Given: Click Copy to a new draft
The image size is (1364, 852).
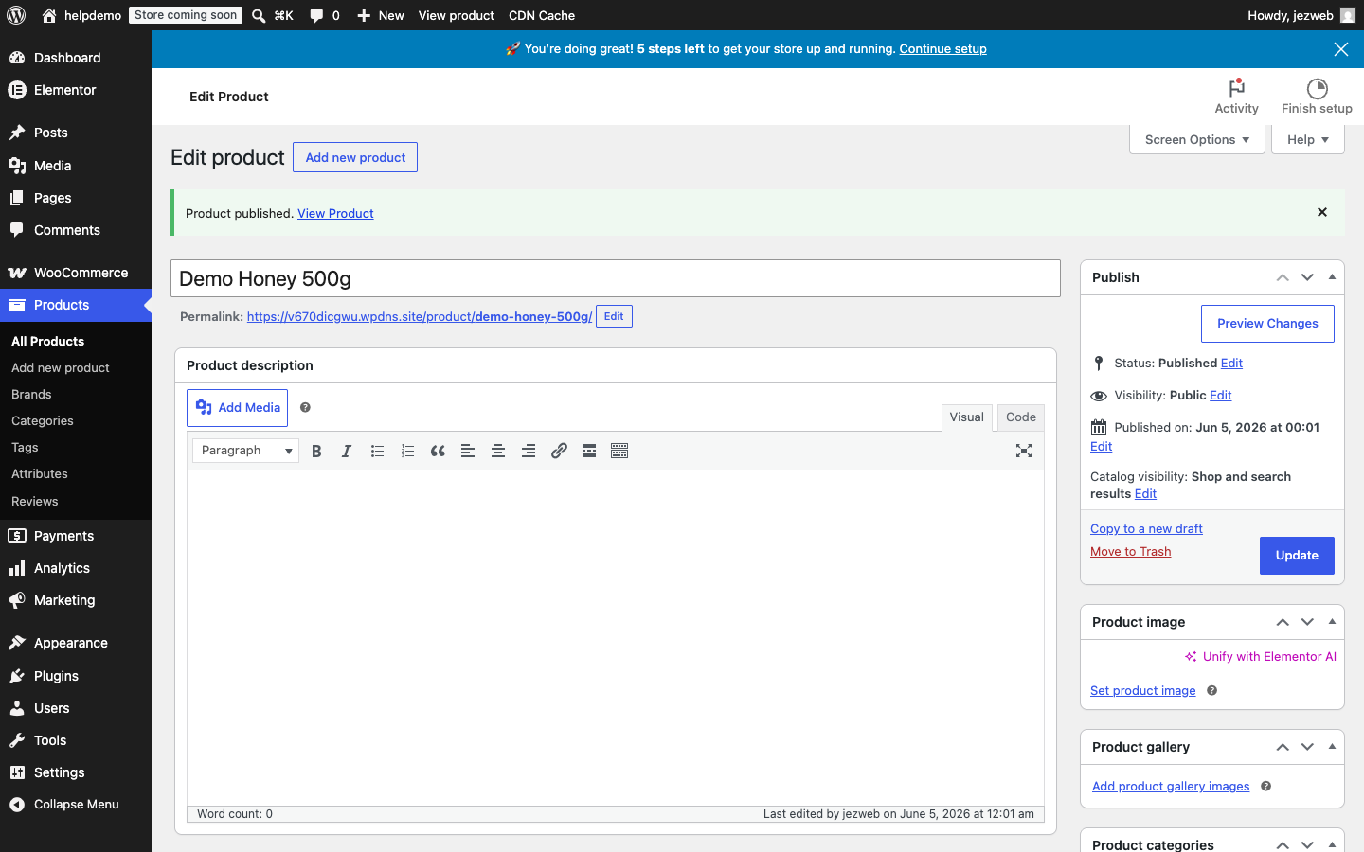Looking at the screenshot, I should [1146, 528].
